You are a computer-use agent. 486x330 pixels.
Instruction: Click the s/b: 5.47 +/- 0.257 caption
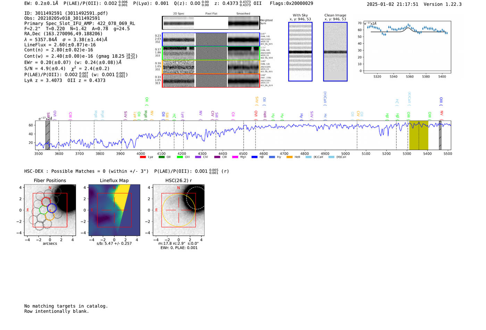click(114, 243)
